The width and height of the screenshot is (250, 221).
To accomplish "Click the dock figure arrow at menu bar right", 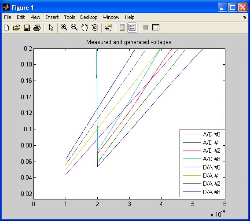I will pos(245,17).
